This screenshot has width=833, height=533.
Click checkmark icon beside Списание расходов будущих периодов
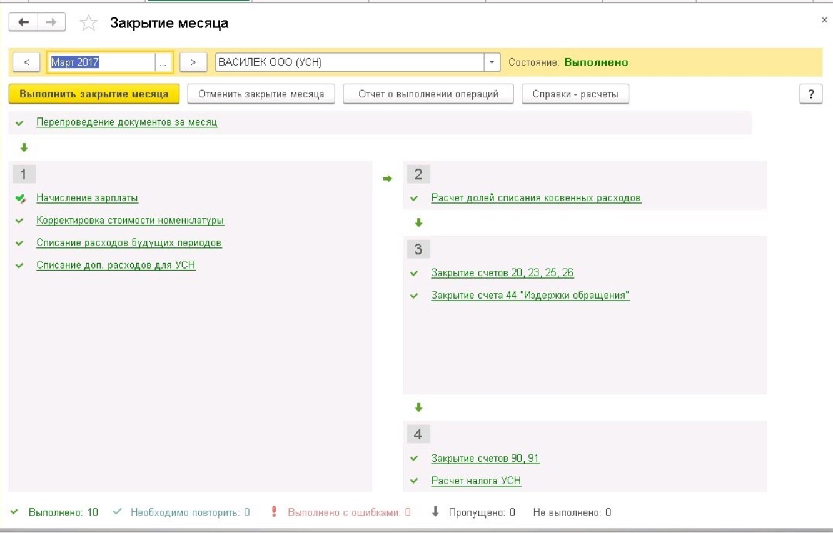(x=20, y=244)
